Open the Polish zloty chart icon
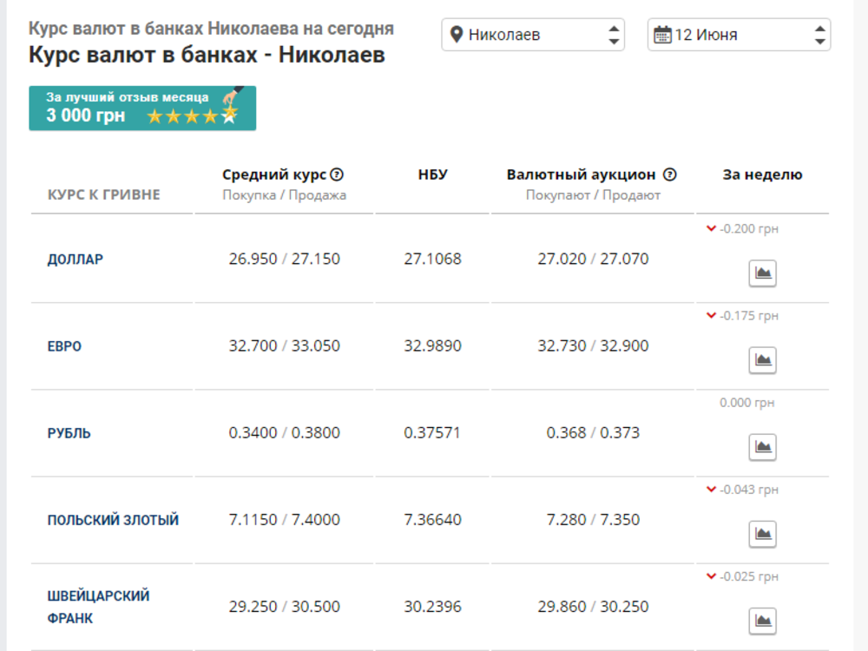The image size is (868, 651). (x=762, y=534)
